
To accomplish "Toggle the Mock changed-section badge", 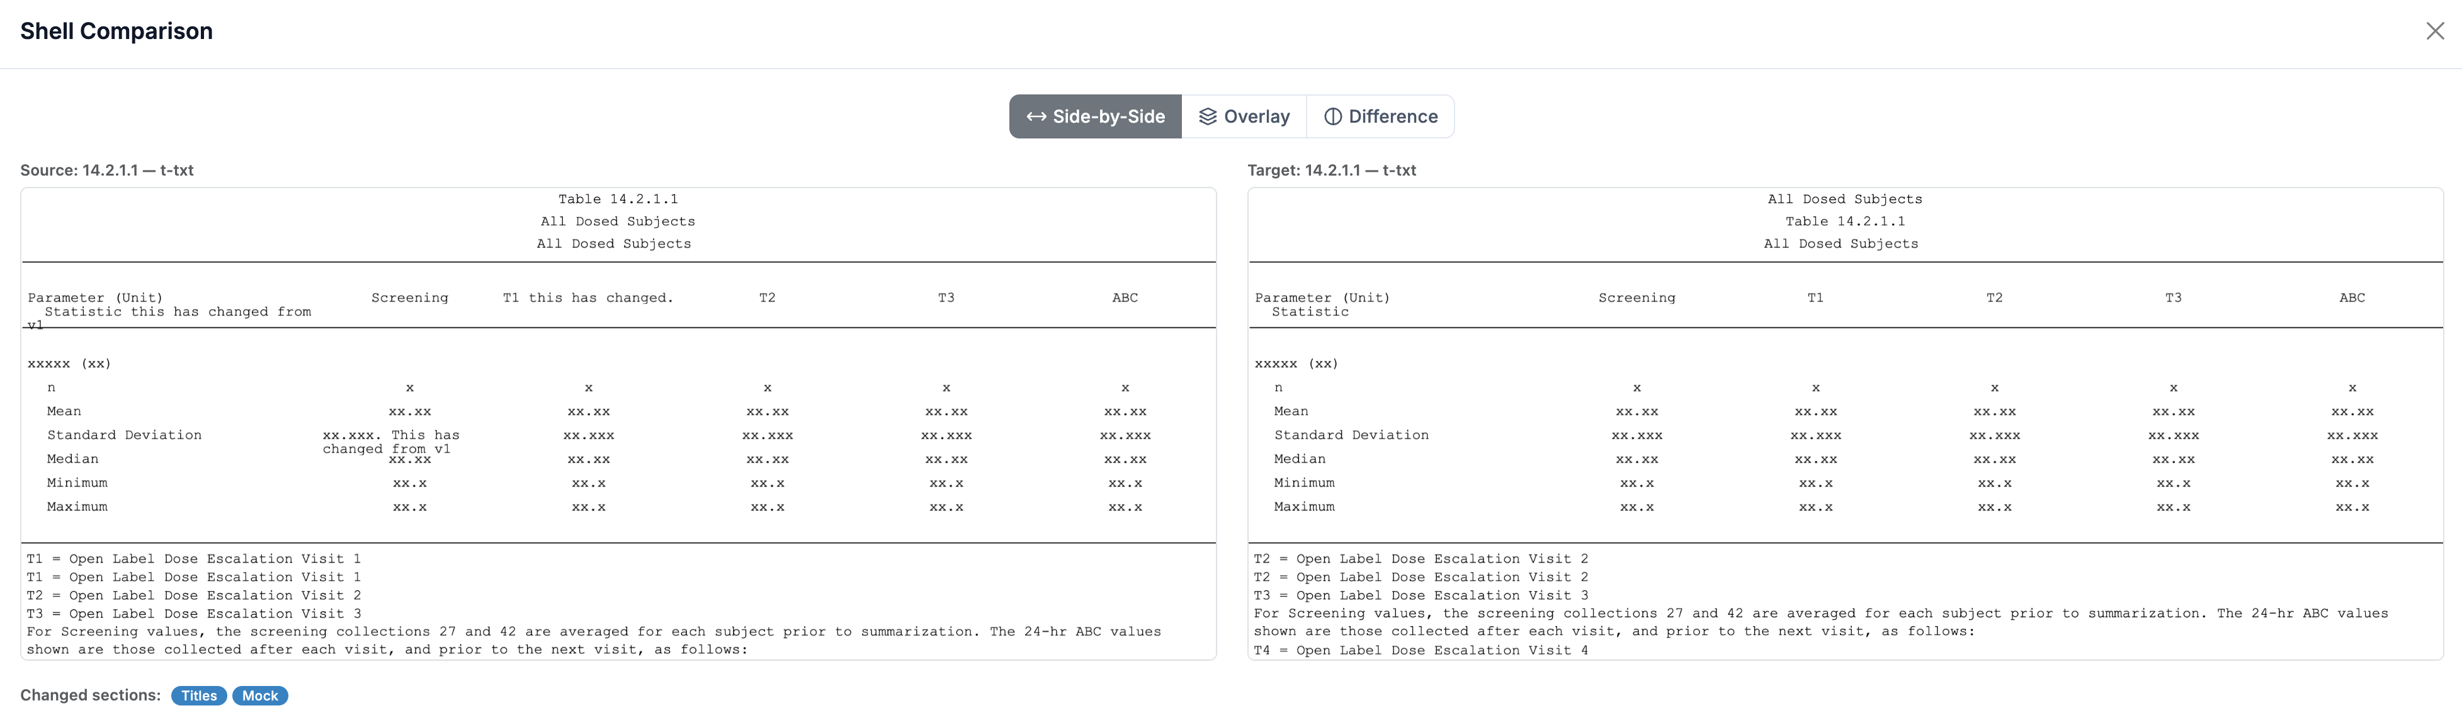I will click(x=259, y=695).
